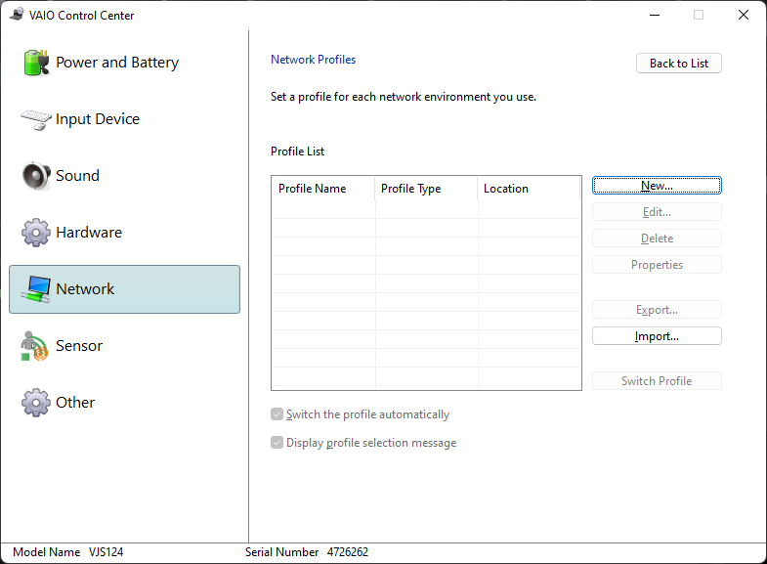Click the Network Profiles heading link
The height and width of the screenshot is (564, 767).
313,60
